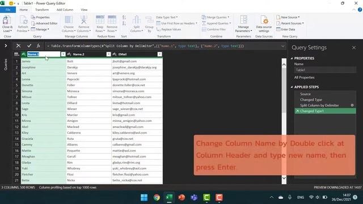Open the File tab
The height and width of the screenshot is (204, 363).
[x=8, y=10]
